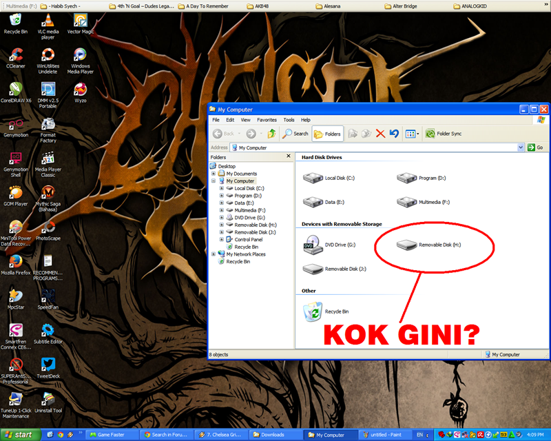551x441 pixels.
Task: Launch Genymotion from the desktop
Action: tap(15, 127)
